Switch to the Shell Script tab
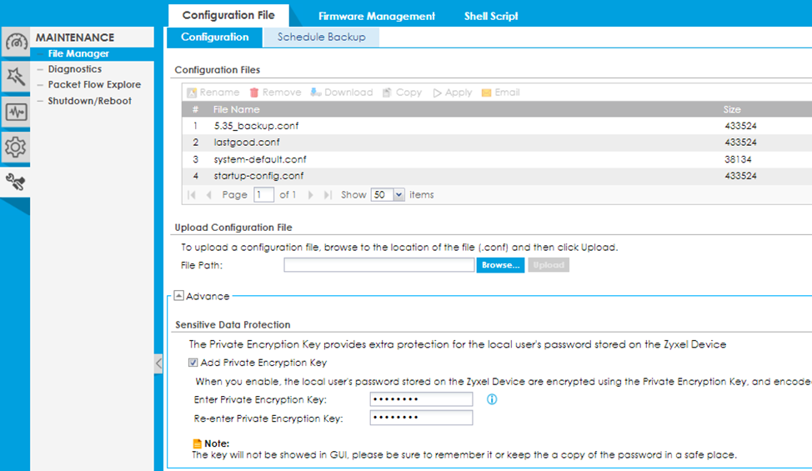The width and height of the screenshot is (812, 471). (x=490, y=16)
